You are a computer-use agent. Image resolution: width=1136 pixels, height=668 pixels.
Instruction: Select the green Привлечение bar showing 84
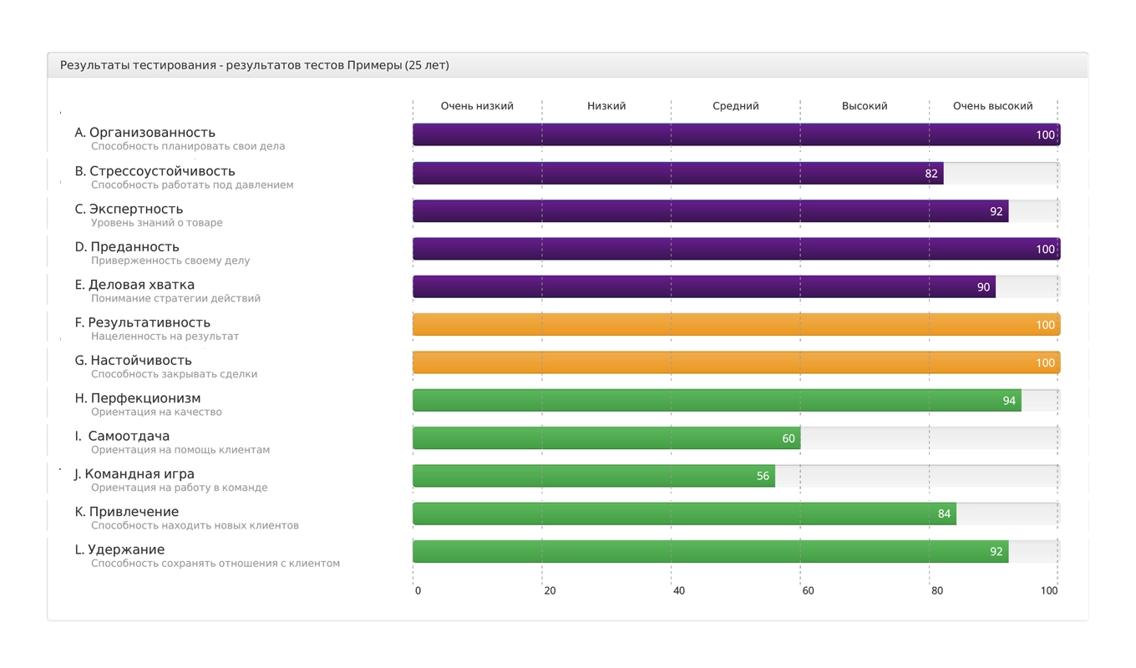click(x=683, y=514)
